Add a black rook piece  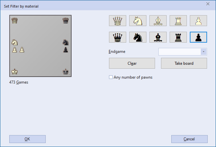(178, 37)
